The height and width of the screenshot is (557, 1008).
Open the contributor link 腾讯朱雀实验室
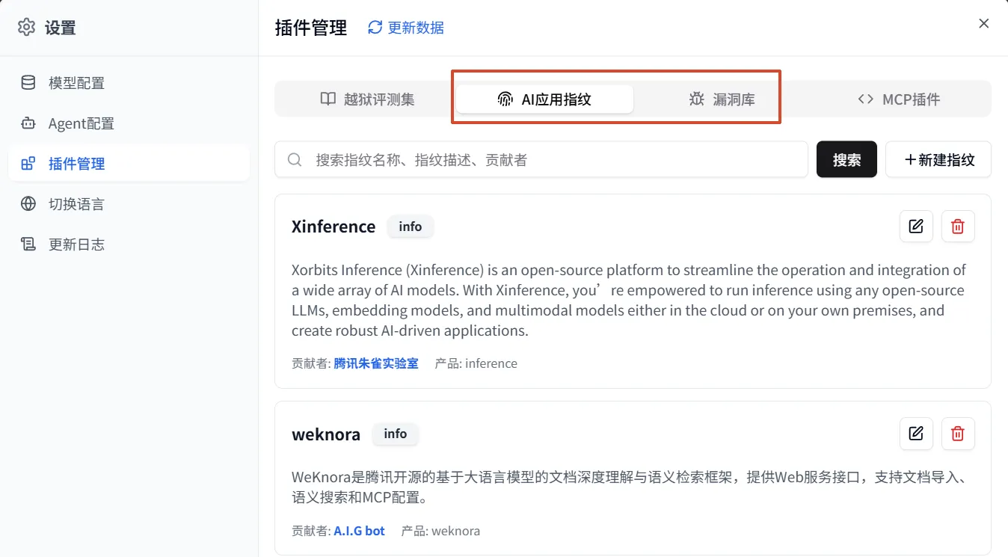(376, 363)
